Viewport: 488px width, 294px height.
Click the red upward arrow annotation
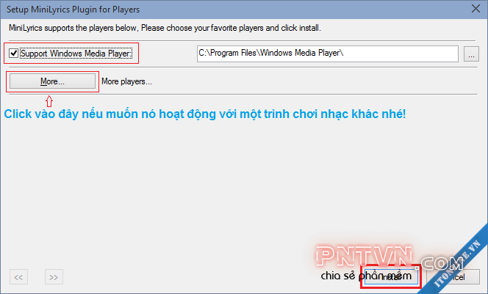click(49, 101)
